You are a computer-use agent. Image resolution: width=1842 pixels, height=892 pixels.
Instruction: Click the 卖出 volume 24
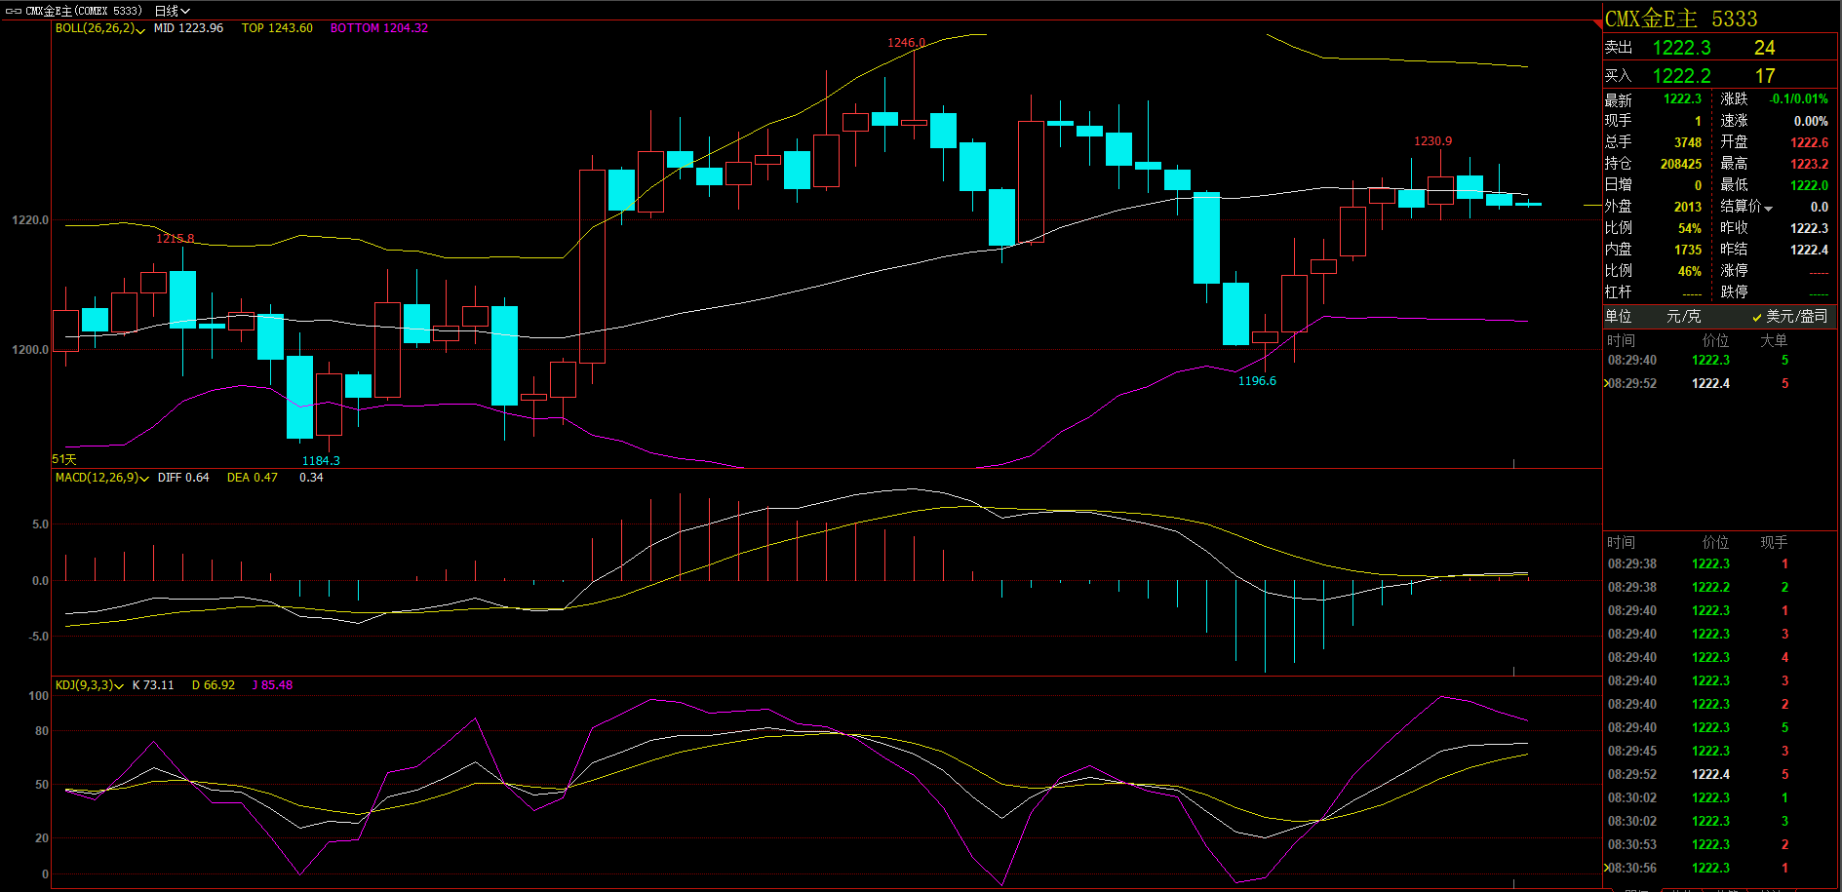(1764, 48)
